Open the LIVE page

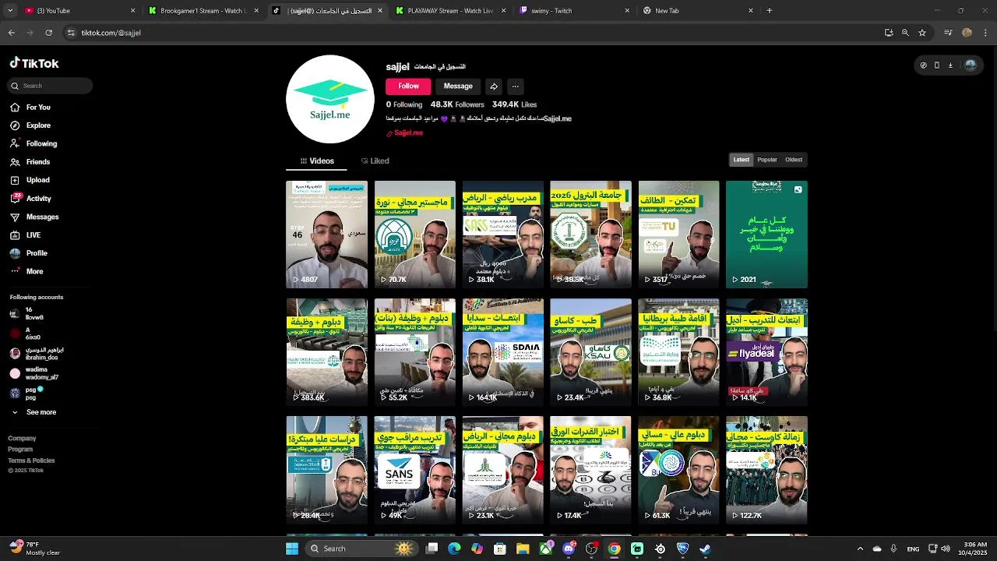pos(33,235)
